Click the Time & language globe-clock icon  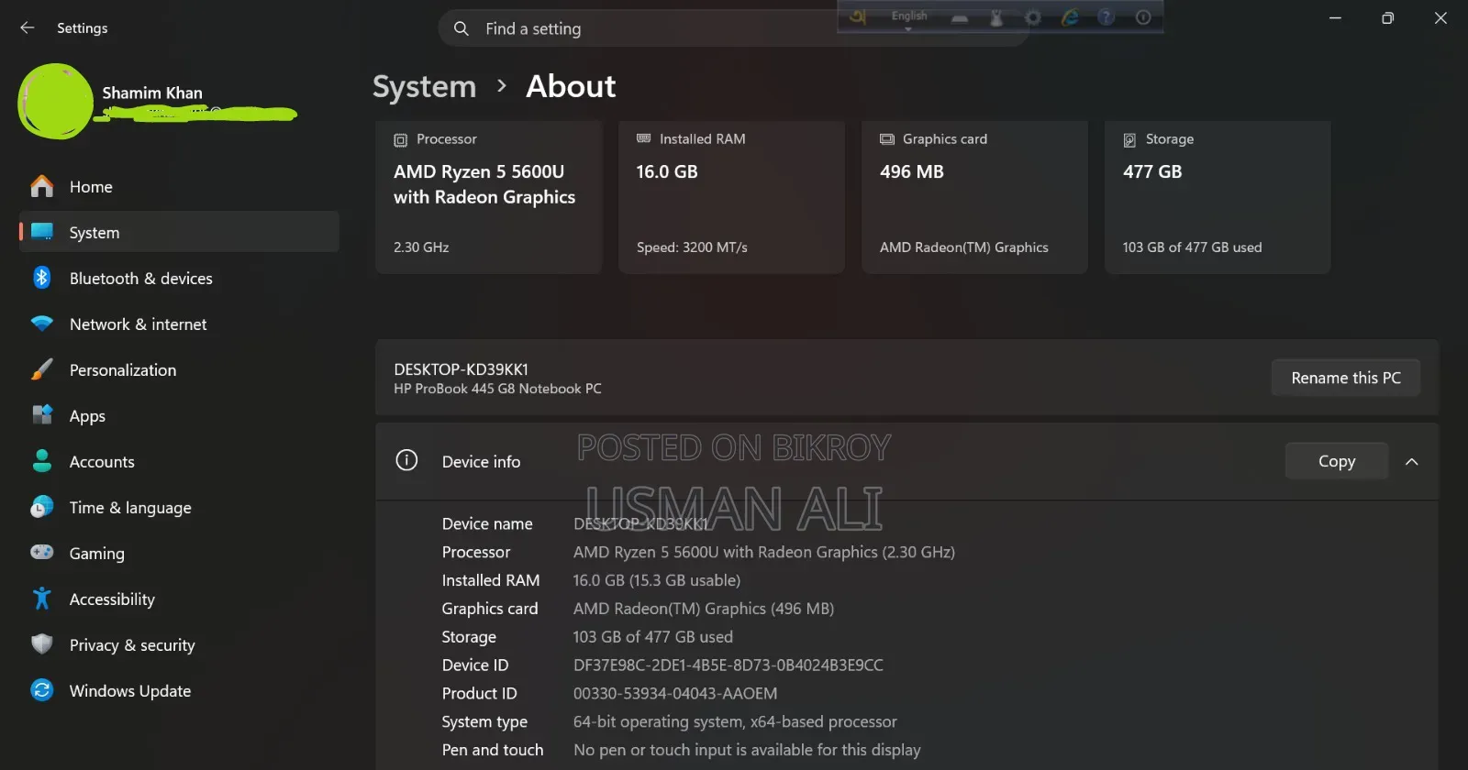coord(42,507)
